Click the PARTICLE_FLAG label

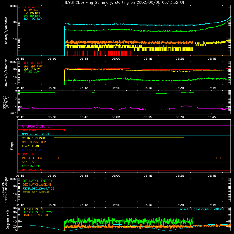pyautogui.click(x=33, y=158)
